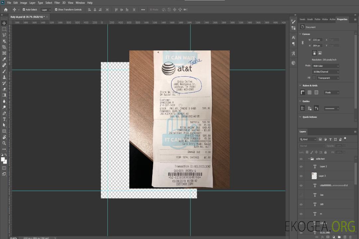359x239 pixels.
Task: Show the hidden '1ээ' text layer
Action: [x=301, y=195]
